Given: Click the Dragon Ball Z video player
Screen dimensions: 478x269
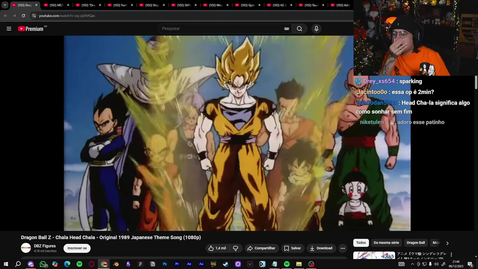Looking at the screenshot, I should click(x=237, y=133).
